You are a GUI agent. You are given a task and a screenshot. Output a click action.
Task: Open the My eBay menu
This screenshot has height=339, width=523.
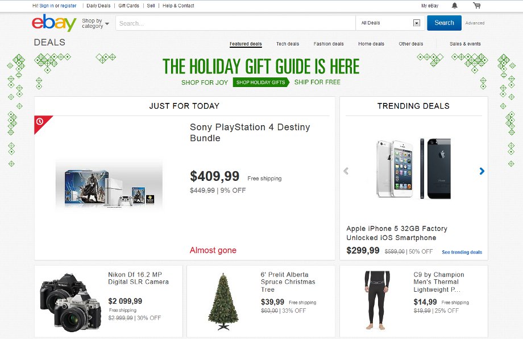[430, 6]
